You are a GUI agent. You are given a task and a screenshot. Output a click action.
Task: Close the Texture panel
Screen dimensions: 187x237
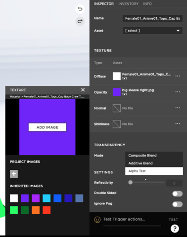click(83, 90)
